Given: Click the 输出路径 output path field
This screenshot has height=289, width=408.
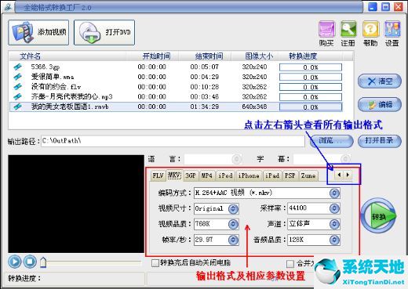Looking at the screenshot, I should [173, 141].
